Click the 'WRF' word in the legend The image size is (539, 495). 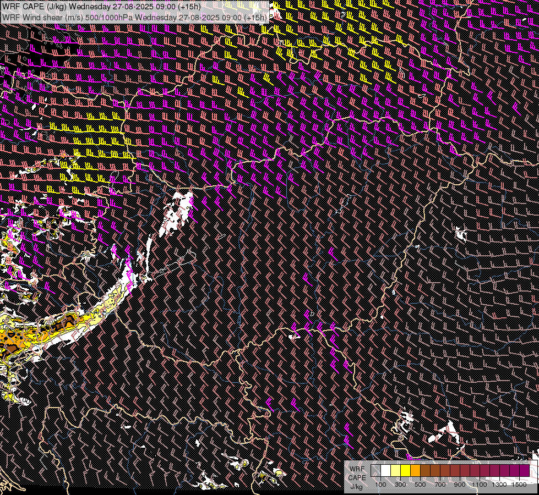(x=357, y=469)
